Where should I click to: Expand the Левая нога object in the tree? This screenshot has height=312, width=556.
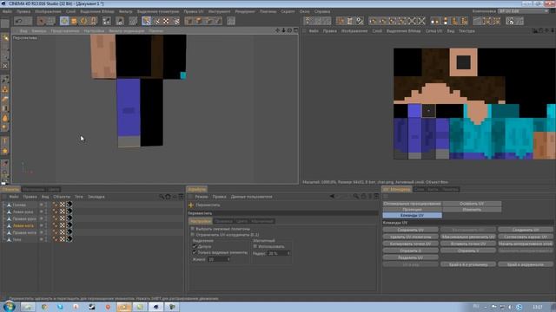click(x=3, y=225)
